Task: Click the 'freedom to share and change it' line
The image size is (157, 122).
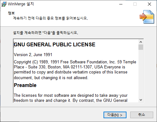Action: click(x=70, y=100)
